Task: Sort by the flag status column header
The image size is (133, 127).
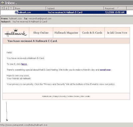Action: click(x=11, y=8)
